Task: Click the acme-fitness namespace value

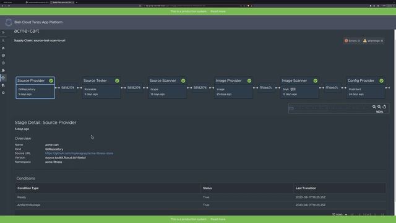Action: pyautogui.click(x=53, y=162)
